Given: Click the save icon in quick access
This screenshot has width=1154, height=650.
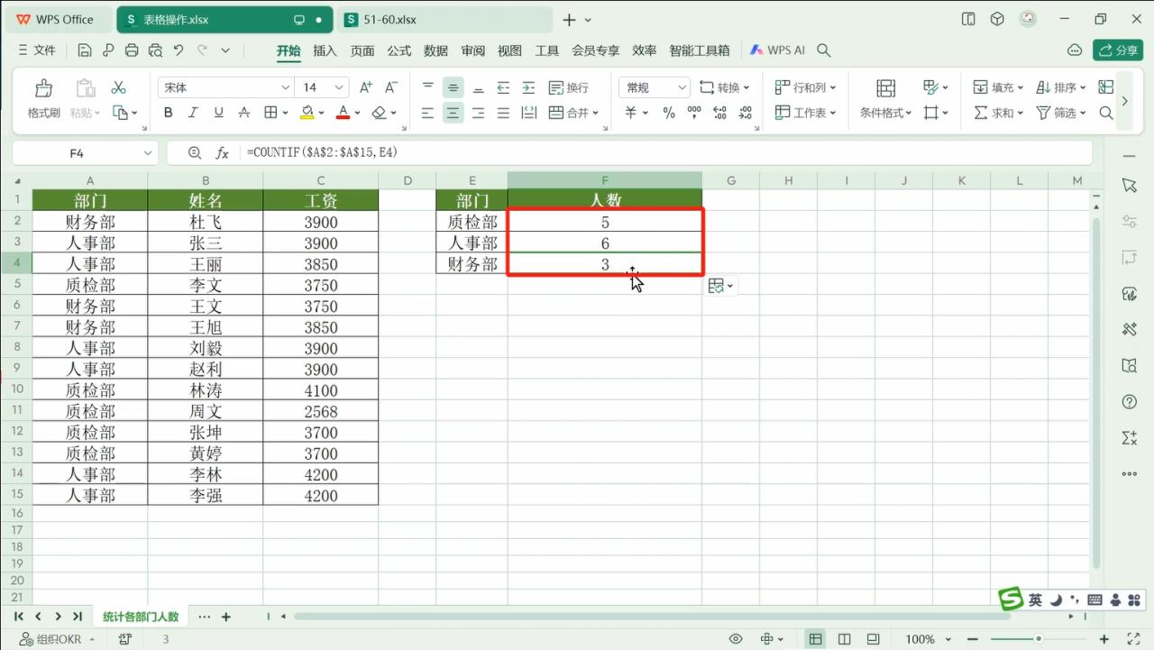Looking at the screenshot, I should click(x=85, y=50).
